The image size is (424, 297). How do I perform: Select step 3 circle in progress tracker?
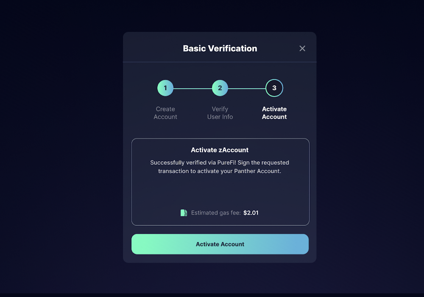(274, 88)
